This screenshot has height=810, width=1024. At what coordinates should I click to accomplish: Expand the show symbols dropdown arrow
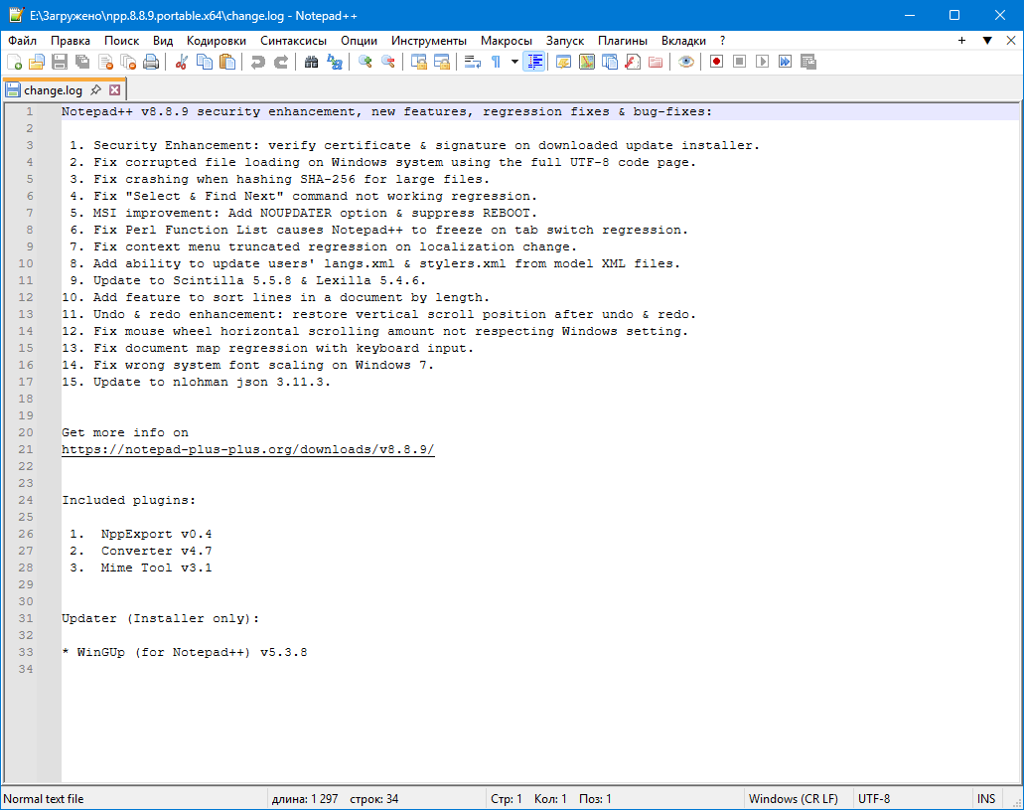click(514, 62)
